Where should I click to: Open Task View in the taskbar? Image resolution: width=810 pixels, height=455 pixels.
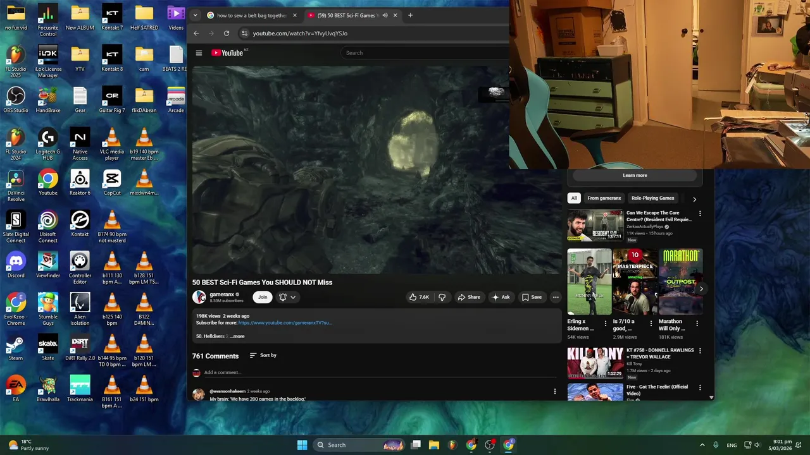coord(416,445)
